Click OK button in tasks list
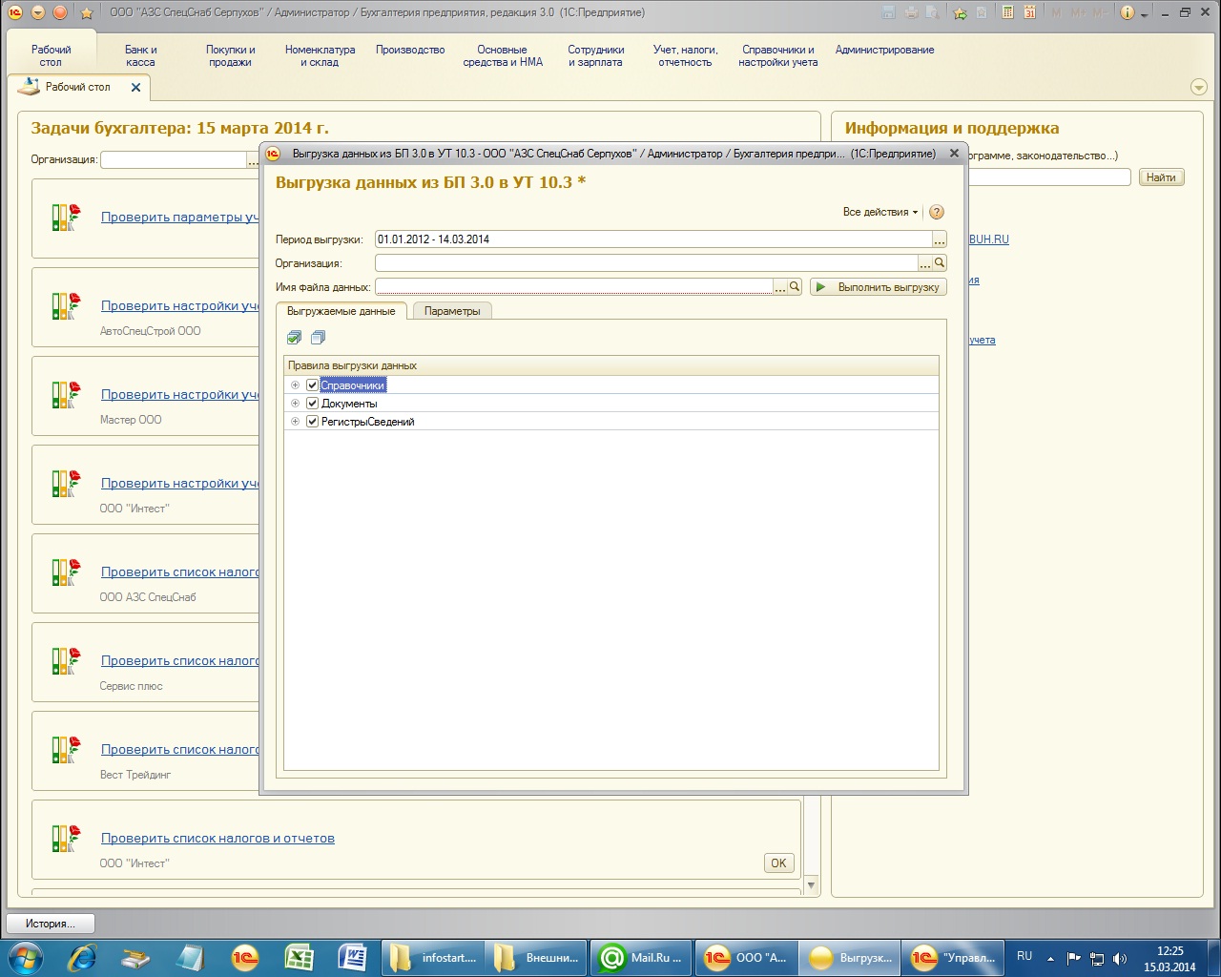 778,863
